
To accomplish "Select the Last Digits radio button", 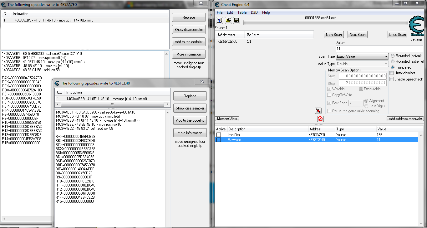I will (x=366, y=106).
